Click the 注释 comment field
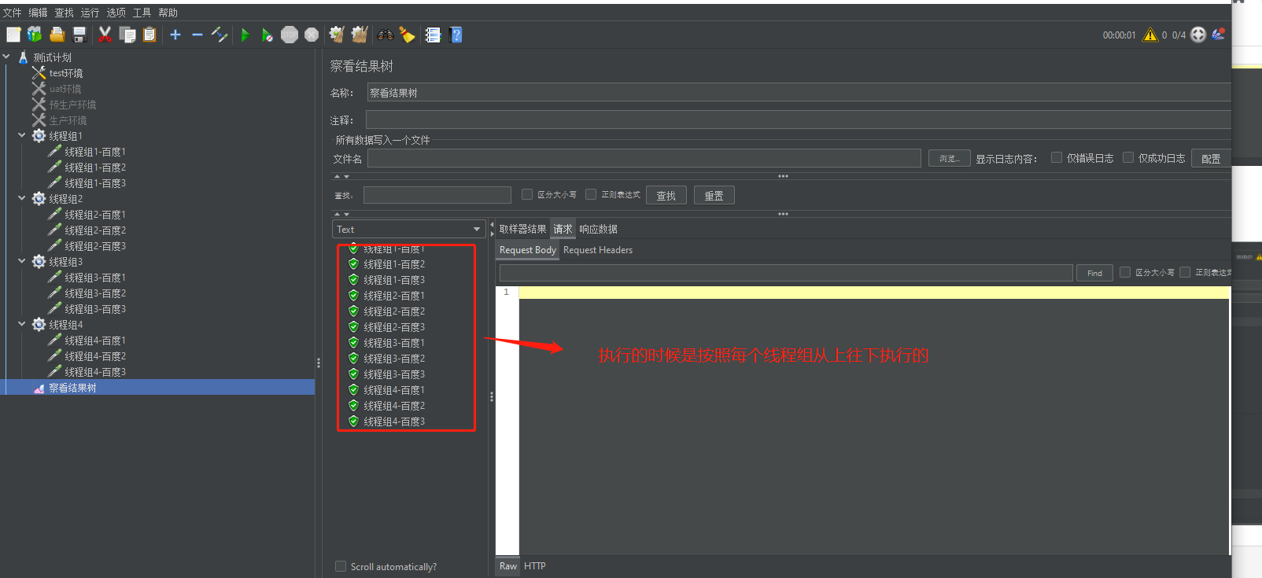 click(799, 120)
